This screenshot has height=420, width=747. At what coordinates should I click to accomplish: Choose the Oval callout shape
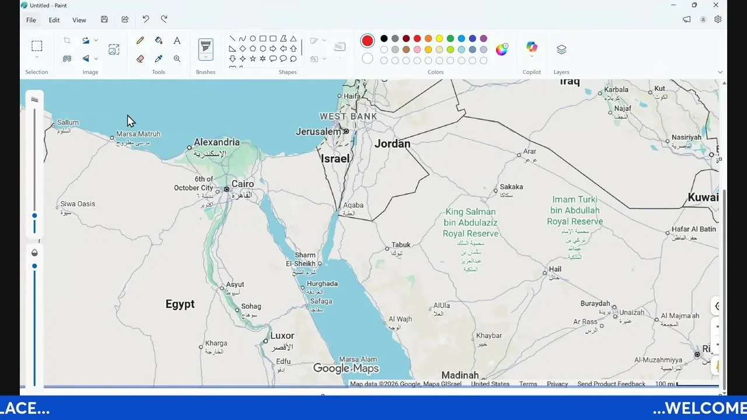pyautogui.click(x=283, y=59)
